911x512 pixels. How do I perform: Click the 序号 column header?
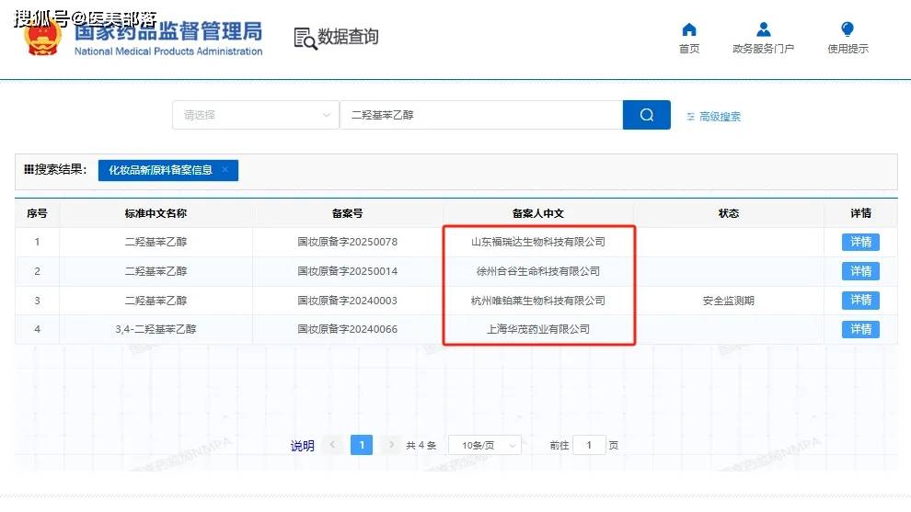pyautogui.click(x=37, y=213)
